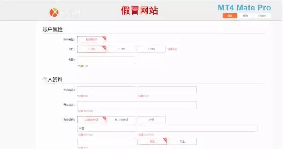Viewport: 283px width, 149px height.
Task: Select the third ID document type option
Action: [x=151, y=120]
